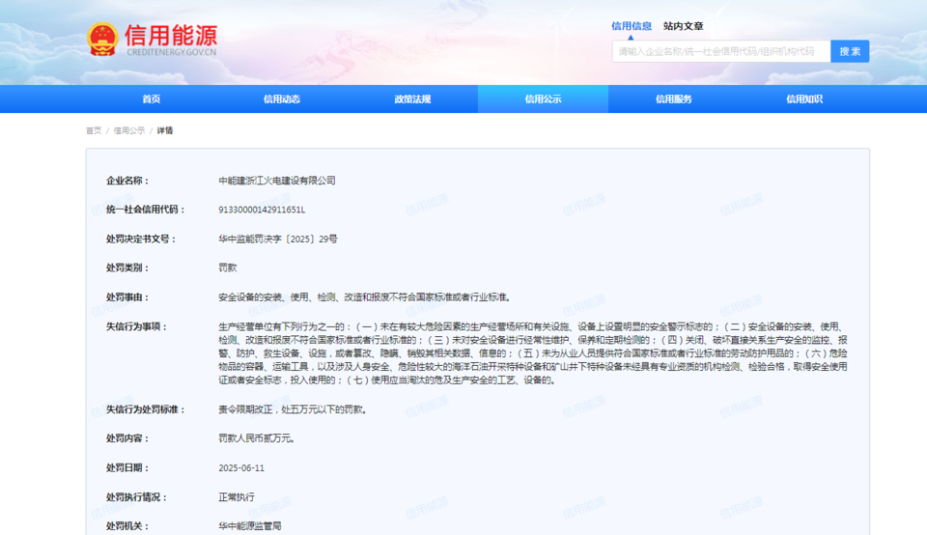The width and height of the screenshot is (927, 535).
Task: Open 首页 in the navigation bar
Action: coord(152,99)
